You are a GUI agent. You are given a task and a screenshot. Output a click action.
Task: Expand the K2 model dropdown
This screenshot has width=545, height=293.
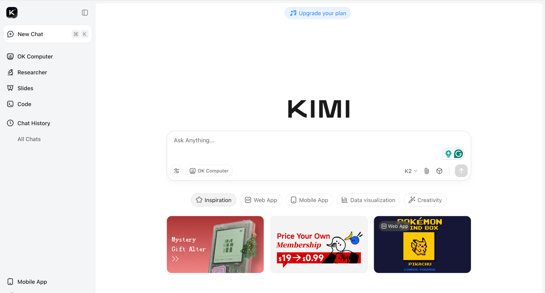411,171
